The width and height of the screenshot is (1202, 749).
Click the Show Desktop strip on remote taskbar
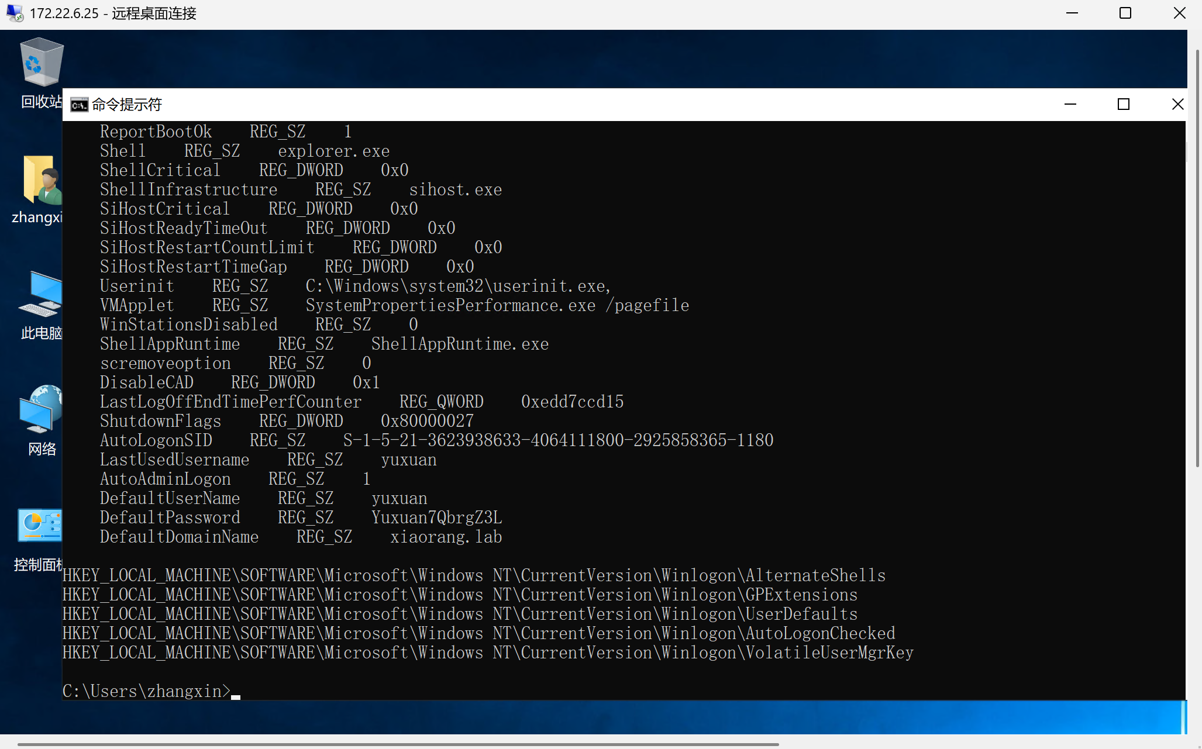tap(1184, 717)
